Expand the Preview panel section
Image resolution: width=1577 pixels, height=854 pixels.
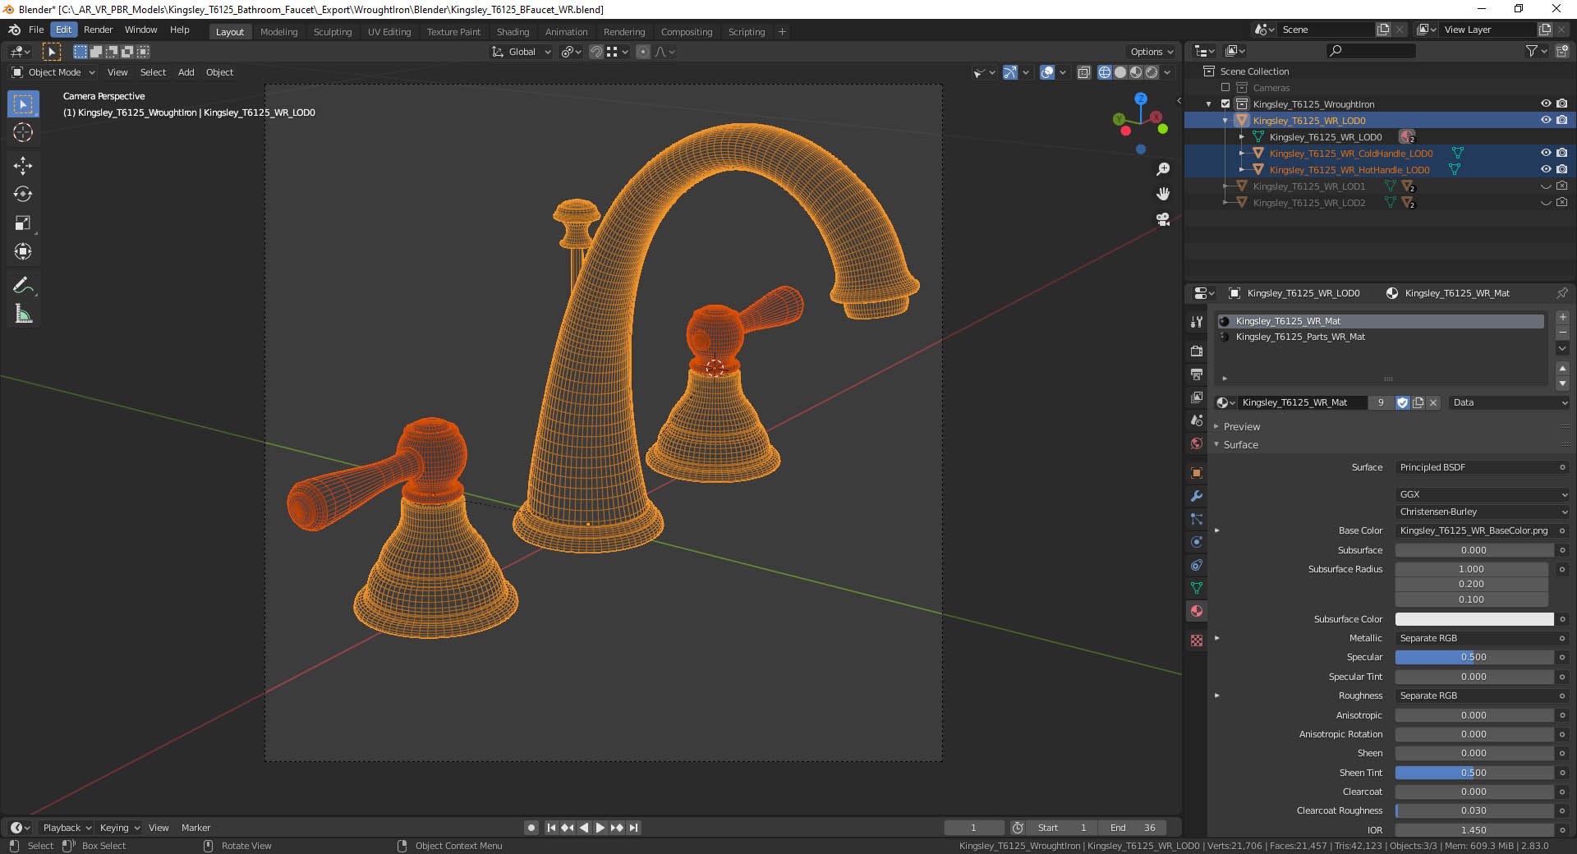[x=1241, y=427]
